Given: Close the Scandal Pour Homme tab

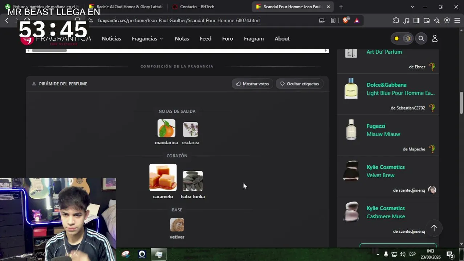Looking at the screenshot, I should (x=328, y=7).
